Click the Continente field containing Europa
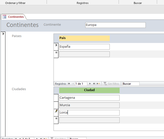 click(115, 25)
